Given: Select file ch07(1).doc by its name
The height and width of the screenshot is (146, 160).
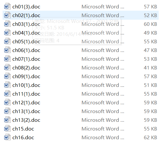Looking at the screenshot, I should click(26, 59).
